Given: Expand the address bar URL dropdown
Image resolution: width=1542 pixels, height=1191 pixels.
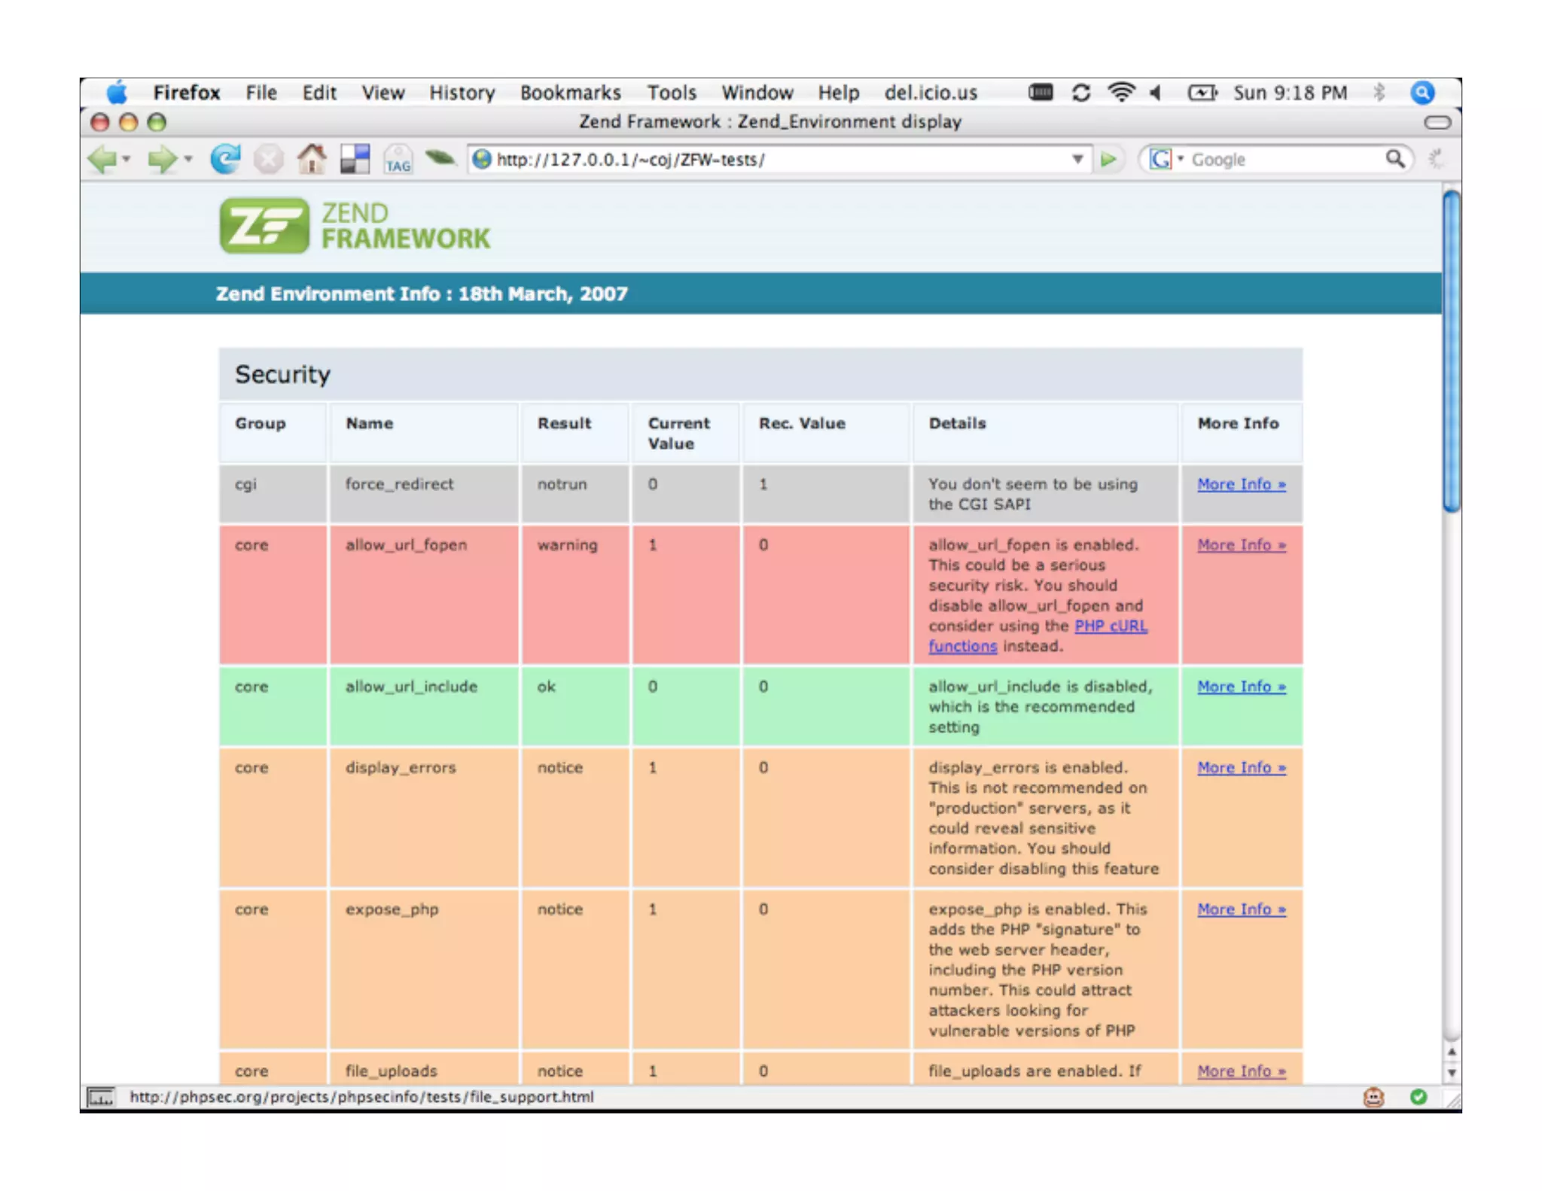Looking at the screenshot, I should click(1077, 160).
